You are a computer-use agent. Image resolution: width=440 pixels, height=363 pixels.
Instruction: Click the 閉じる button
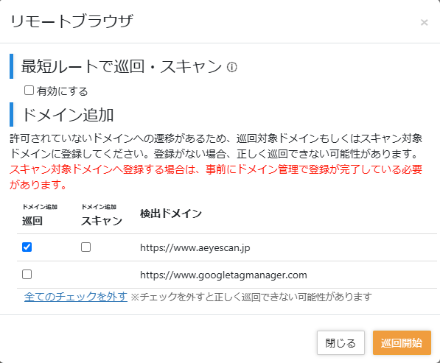point(341,343)
